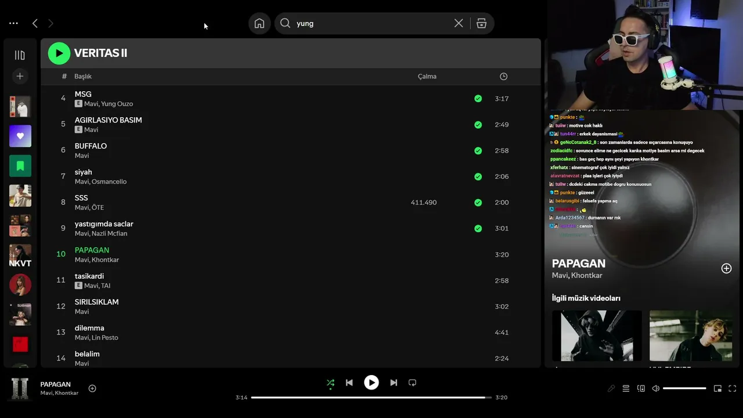
Task: Click the search field containing 'yung'
Action: (x=371, y=23)
